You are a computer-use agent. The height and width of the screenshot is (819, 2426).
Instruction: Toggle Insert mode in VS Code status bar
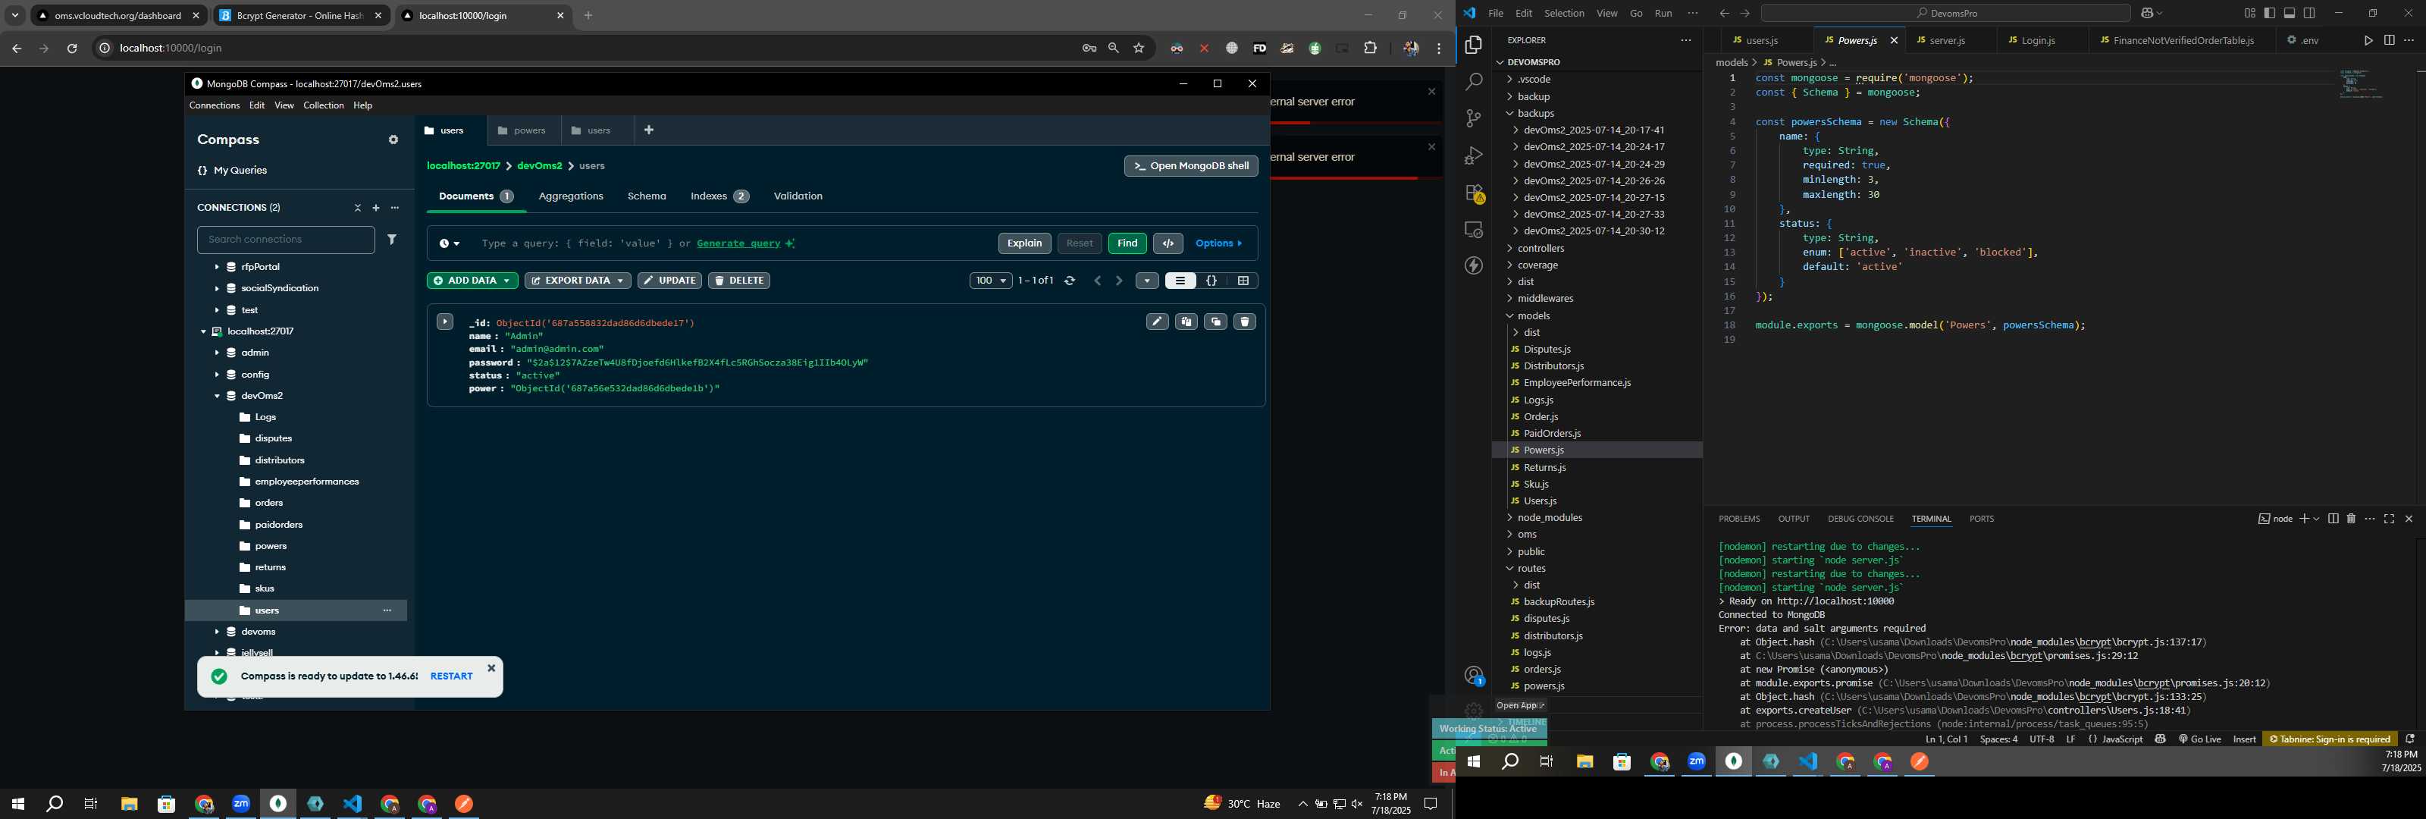pyautogui.click(x=2244, y=740)
